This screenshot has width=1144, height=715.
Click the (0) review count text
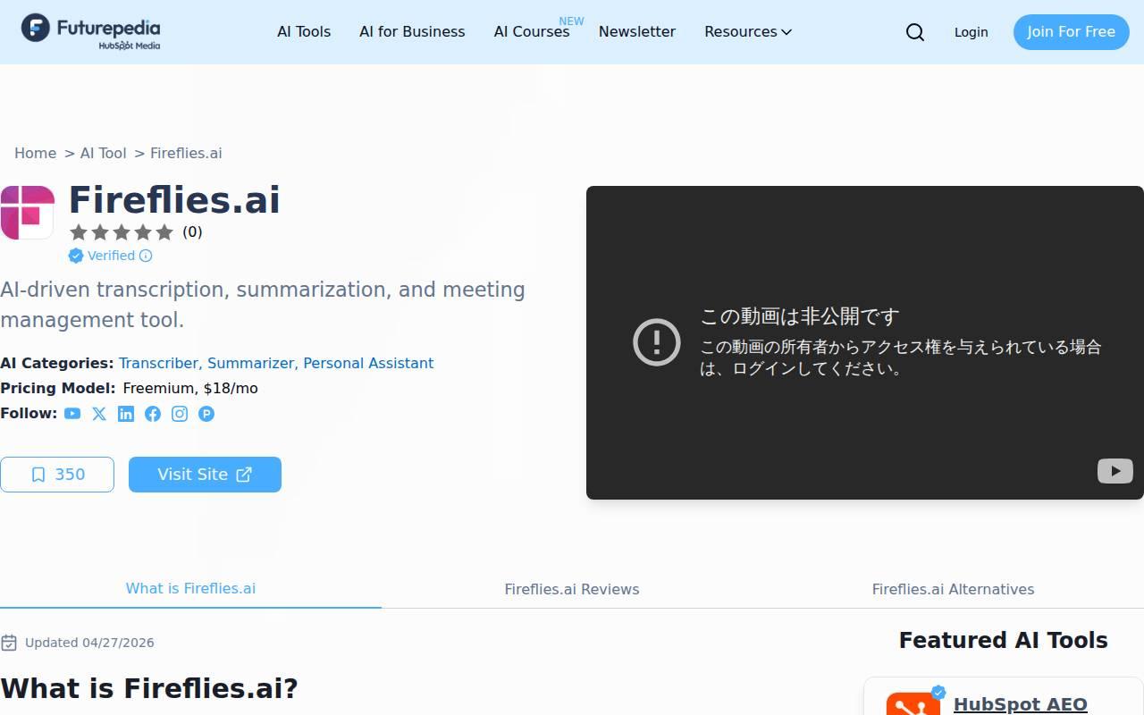pos(192,232)
